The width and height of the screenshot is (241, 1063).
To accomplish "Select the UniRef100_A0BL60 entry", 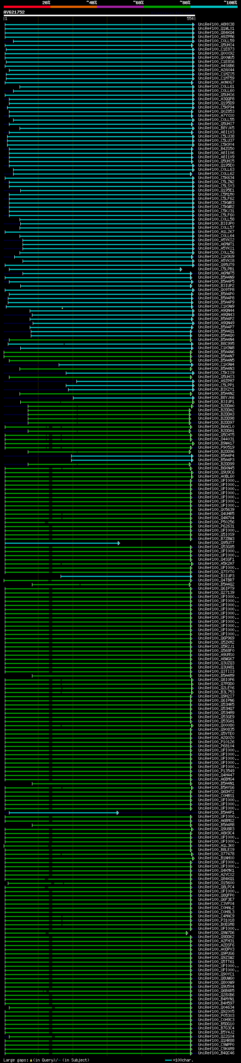I will pos(216,477).
